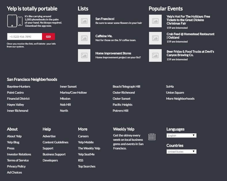Go to Marina/Cow Hollow neighborhood
The image size is (227, 181).
click(73, 93)
